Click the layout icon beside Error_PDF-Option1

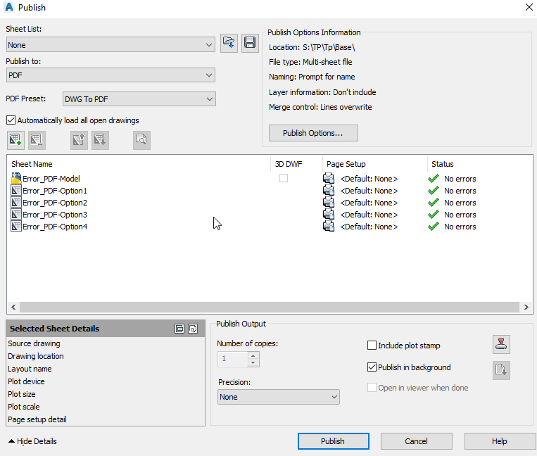click(x=16, y=190)
